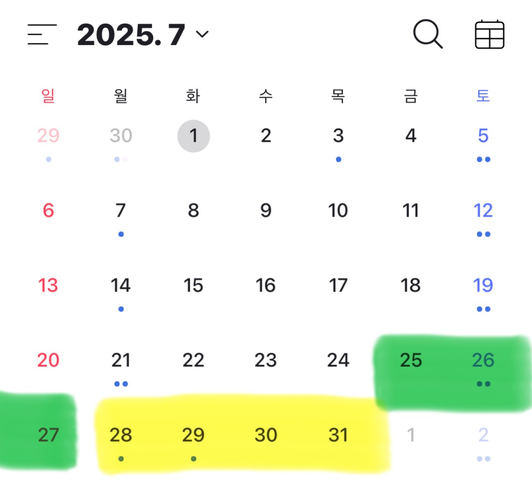
Task: Open the calendar view switcher icon
Action: (x=489, y=34)
